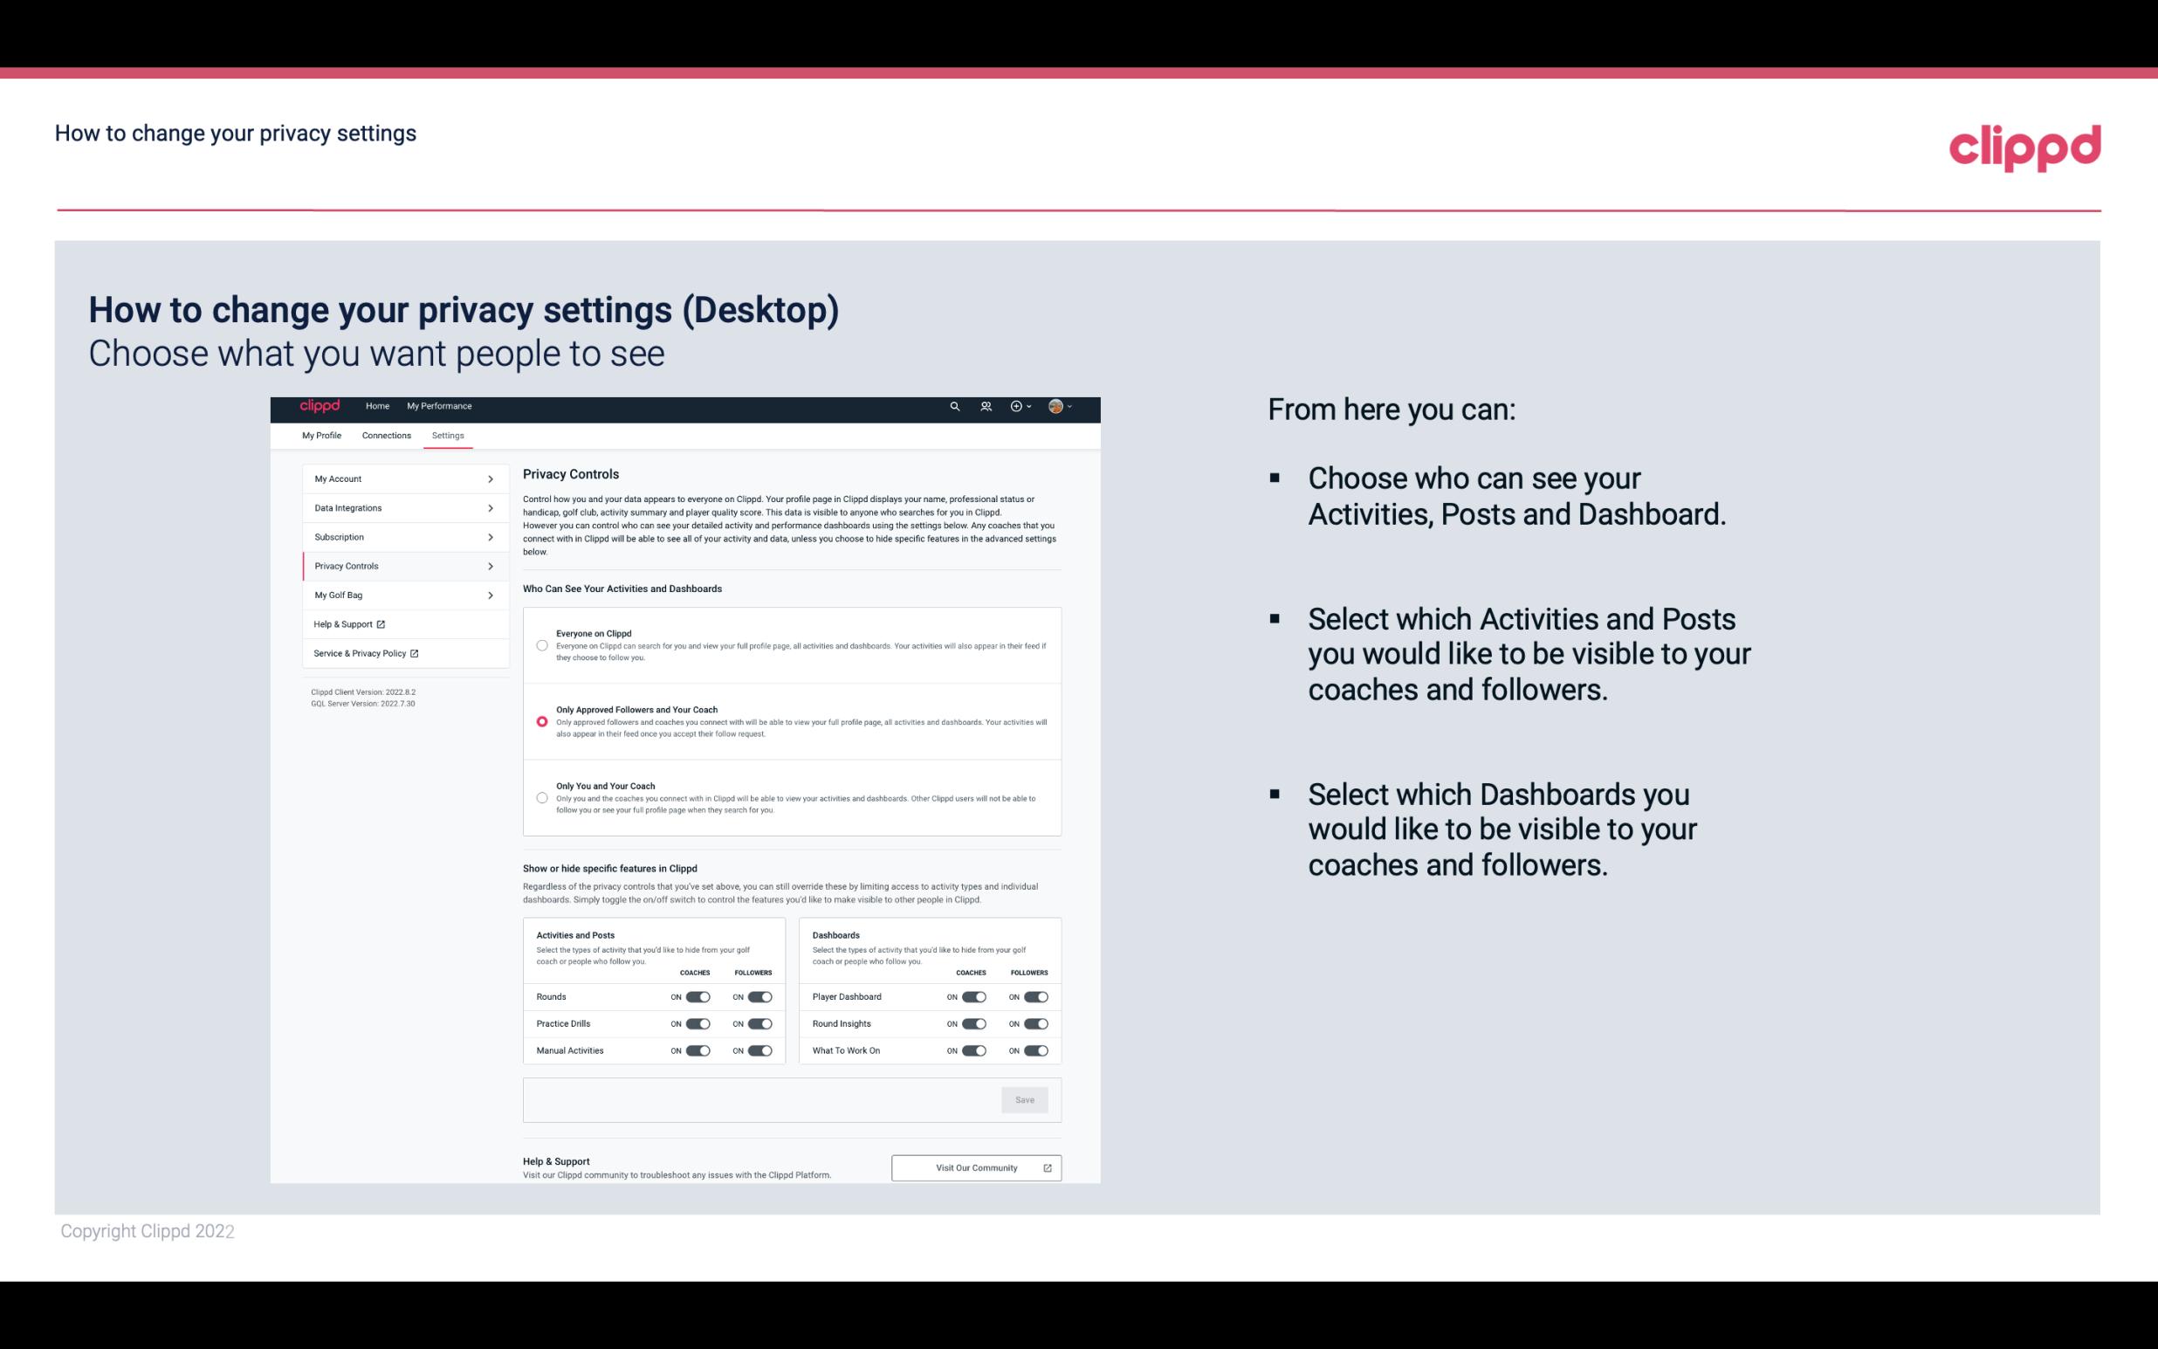Click the Save button for privacy settings
The height and width of the screenshot is (1349, 2158).
click(1026, 1100)
